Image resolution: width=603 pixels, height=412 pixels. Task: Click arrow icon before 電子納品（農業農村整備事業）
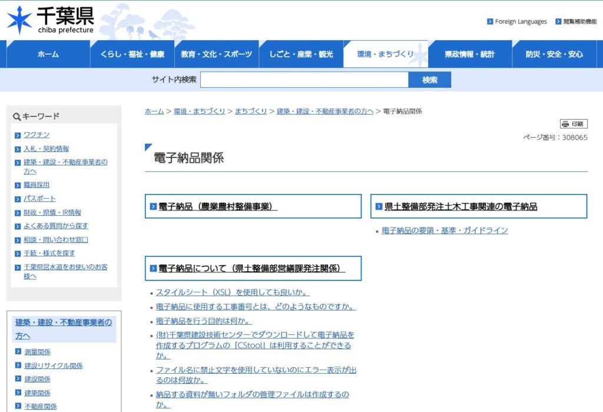[153, 207]
